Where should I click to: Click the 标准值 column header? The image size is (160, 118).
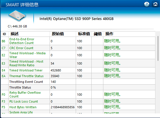(84, 34)
